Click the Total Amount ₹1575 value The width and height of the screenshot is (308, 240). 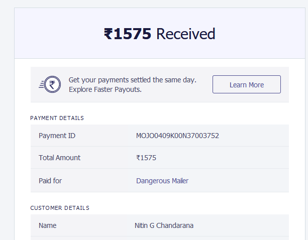click(146, 158)
